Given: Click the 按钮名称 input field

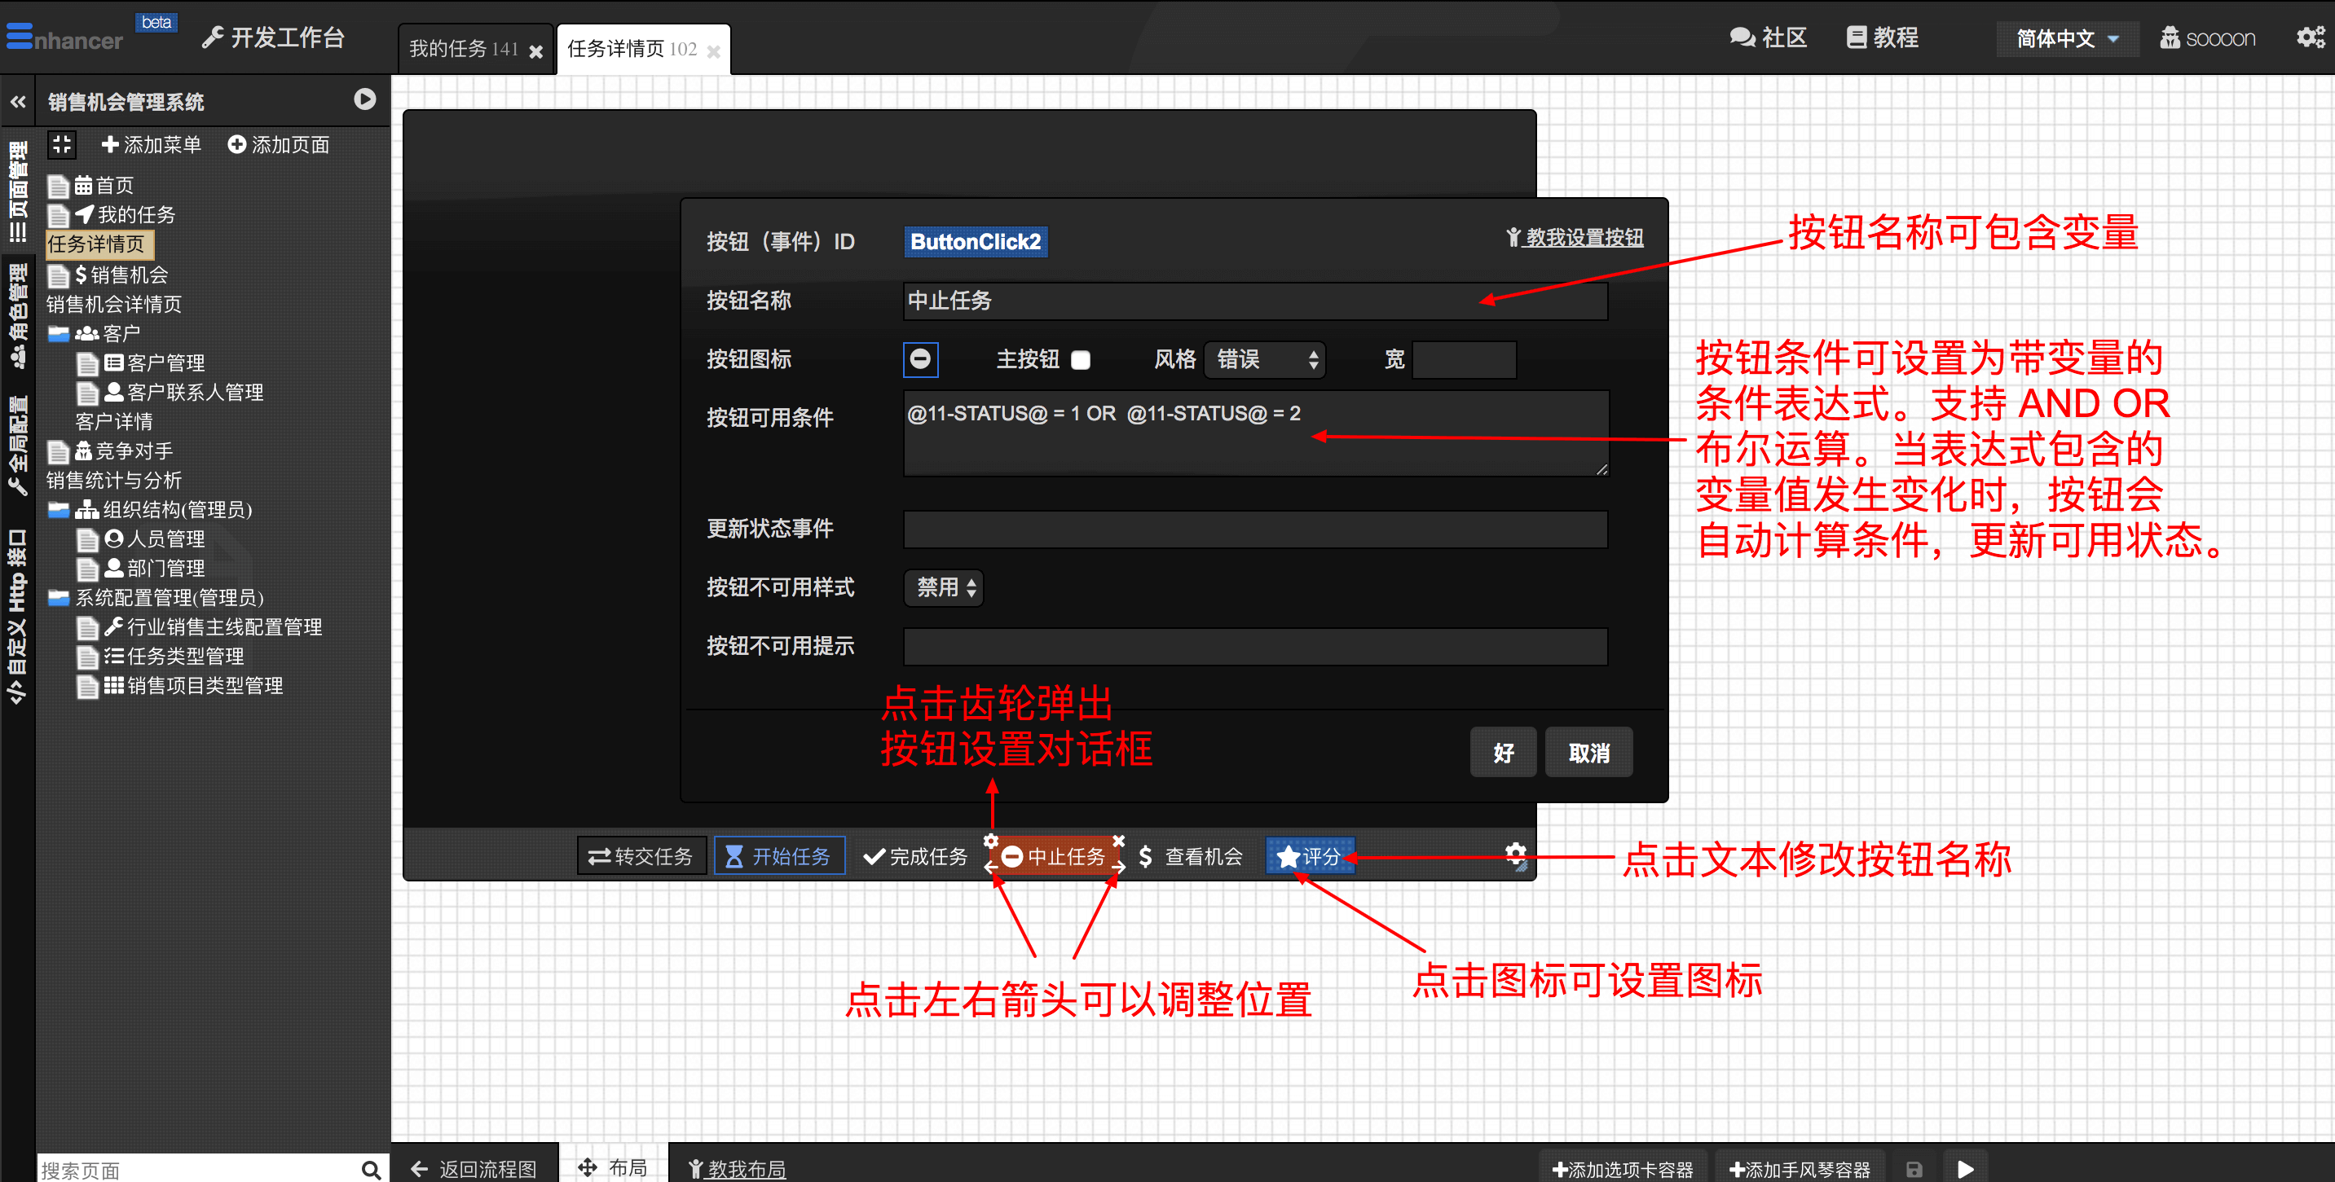Looking at the screenshot, I should (1254, 301).
